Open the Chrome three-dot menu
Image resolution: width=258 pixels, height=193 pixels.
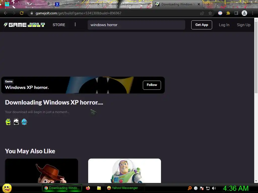pos(252,13)
